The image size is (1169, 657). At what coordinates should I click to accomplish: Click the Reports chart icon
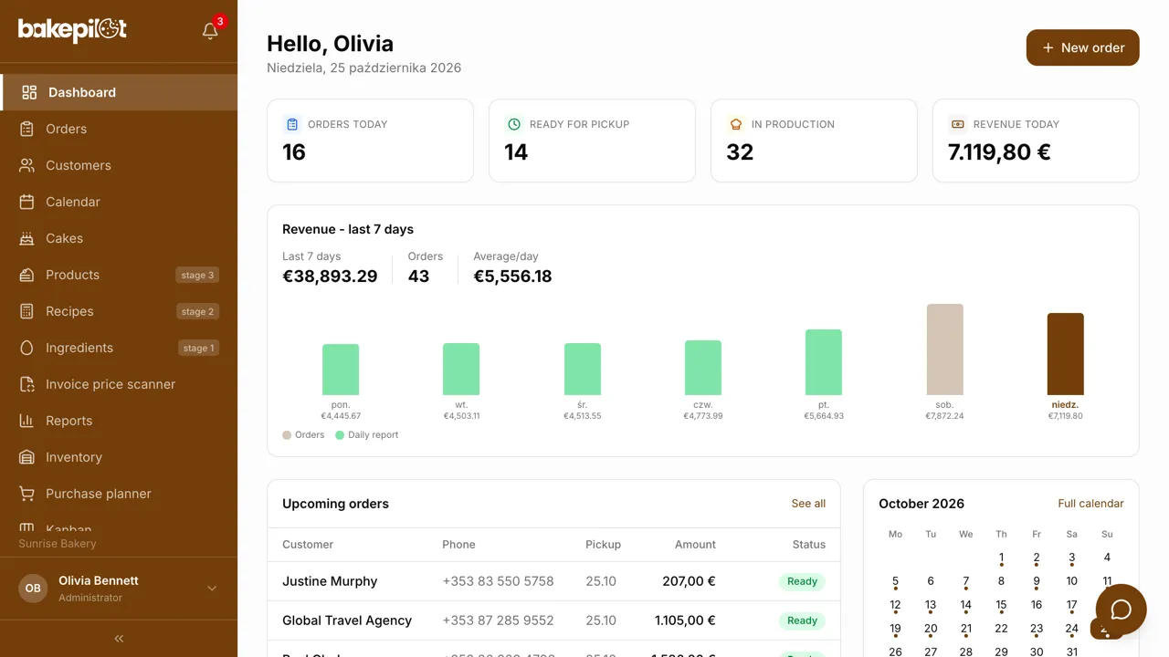(x=27, y=421)
